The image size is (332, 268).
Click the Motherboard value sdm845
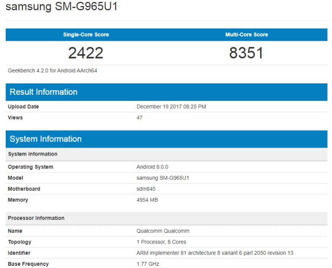(146, 189)
